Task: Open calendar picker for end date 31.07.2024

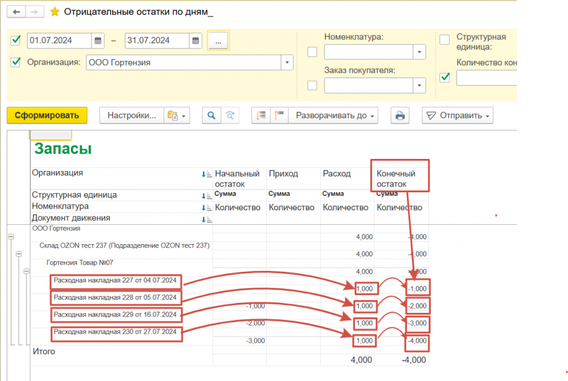Action: tap(195, 40)
